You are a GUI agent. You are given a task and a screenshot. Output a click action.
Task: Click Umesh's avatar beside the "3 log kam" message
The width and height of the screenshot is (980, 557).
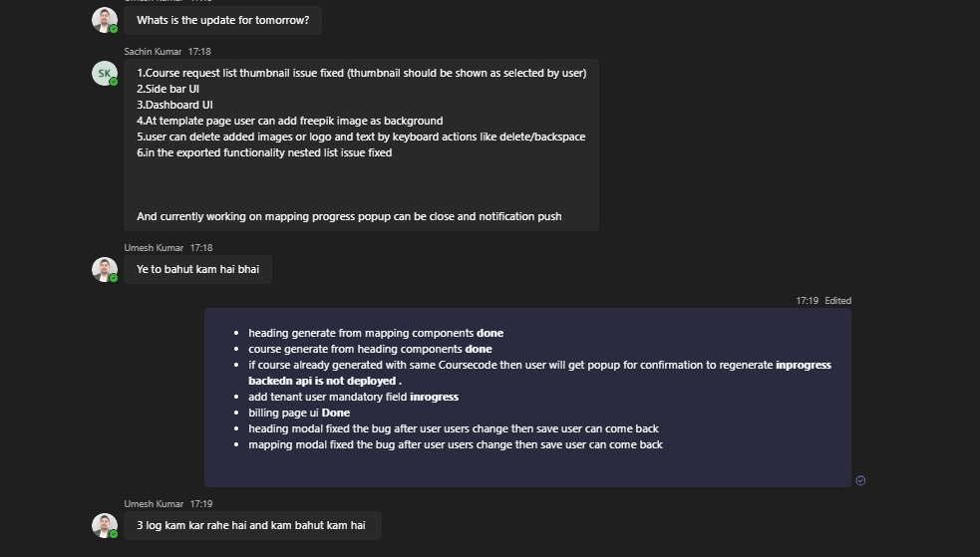click(x=105, y=525)
